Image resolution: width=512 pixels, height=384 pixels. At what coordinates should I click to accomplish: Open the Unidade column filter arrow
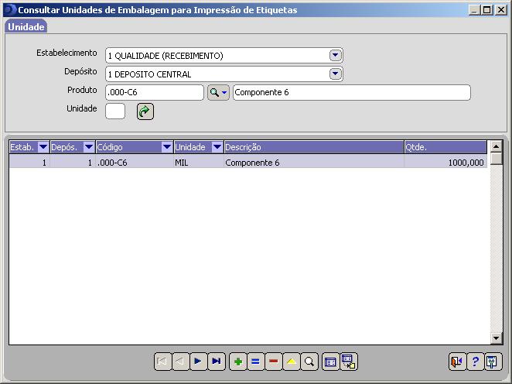pos(217,147)
